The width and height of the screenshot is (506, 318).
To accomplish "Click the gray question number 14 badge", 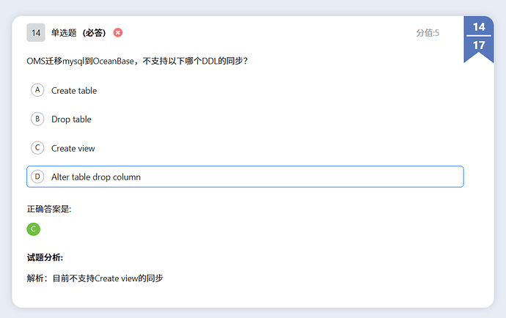I will (x=36, y=33).
